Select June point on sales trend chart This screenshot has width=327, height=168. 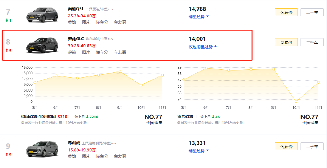coord(56,76)
